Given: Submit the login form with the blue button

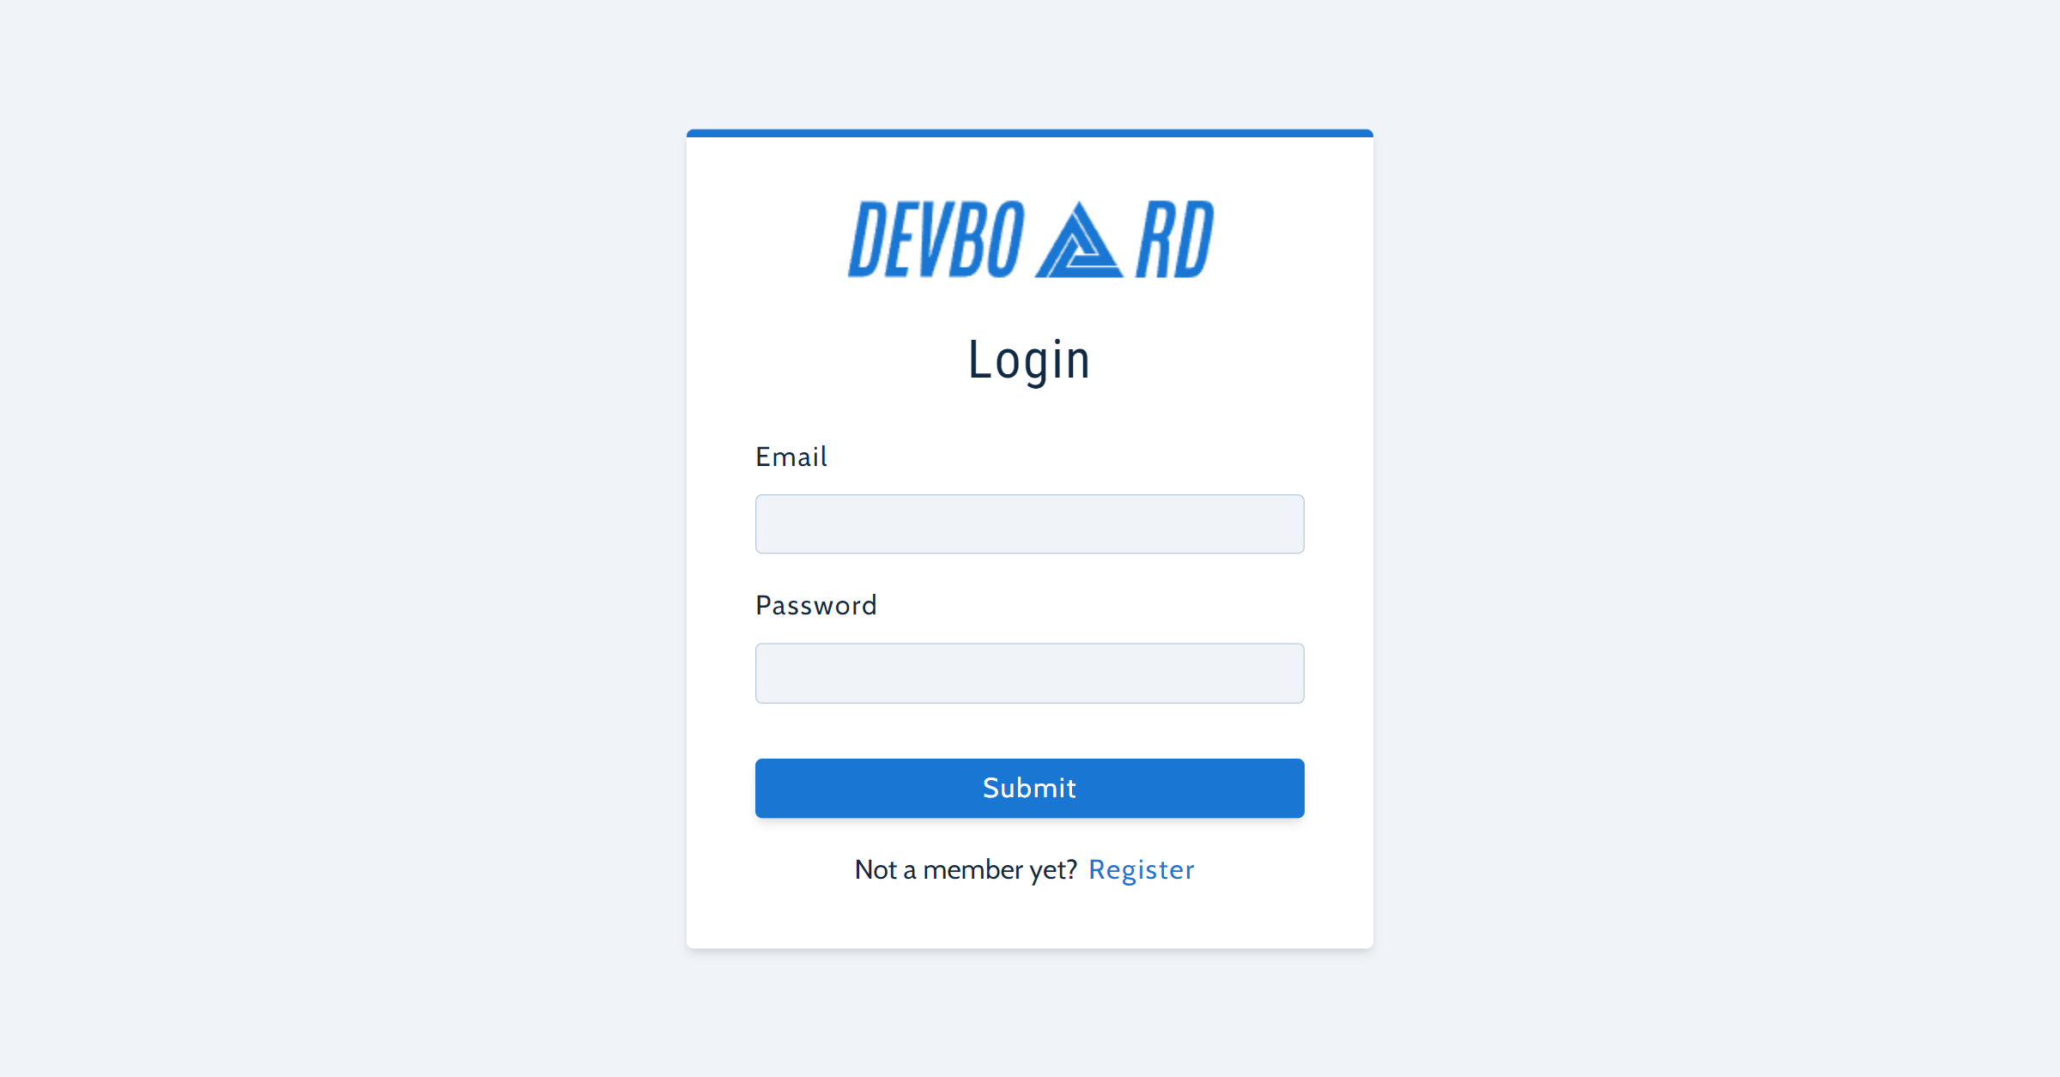Looking at the screenshot, I should click(x=1029, y=788).
